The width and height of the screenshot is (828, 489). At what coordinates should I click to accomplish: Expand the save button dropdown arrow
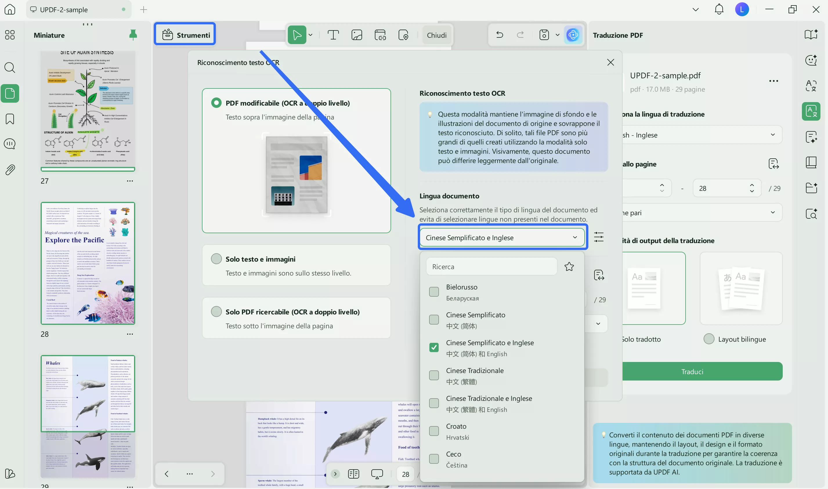[x=557, y=35]
